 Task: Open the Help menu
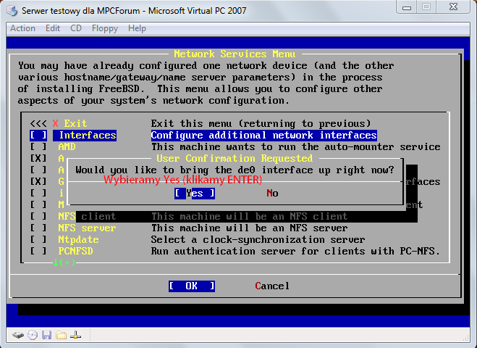click(x=137, y=28)
